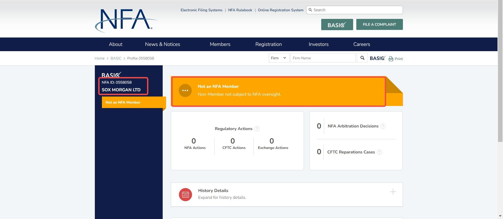The image size is (503, 219).
Task: Open the Investors menu
Action: 319,44
